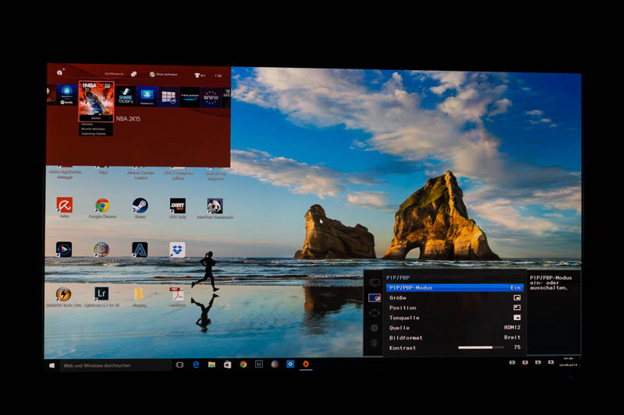This screenshot has width=624, height=415.
Task: Open the screen adjustment arrows OSD icon
Action: click(374, 313)
